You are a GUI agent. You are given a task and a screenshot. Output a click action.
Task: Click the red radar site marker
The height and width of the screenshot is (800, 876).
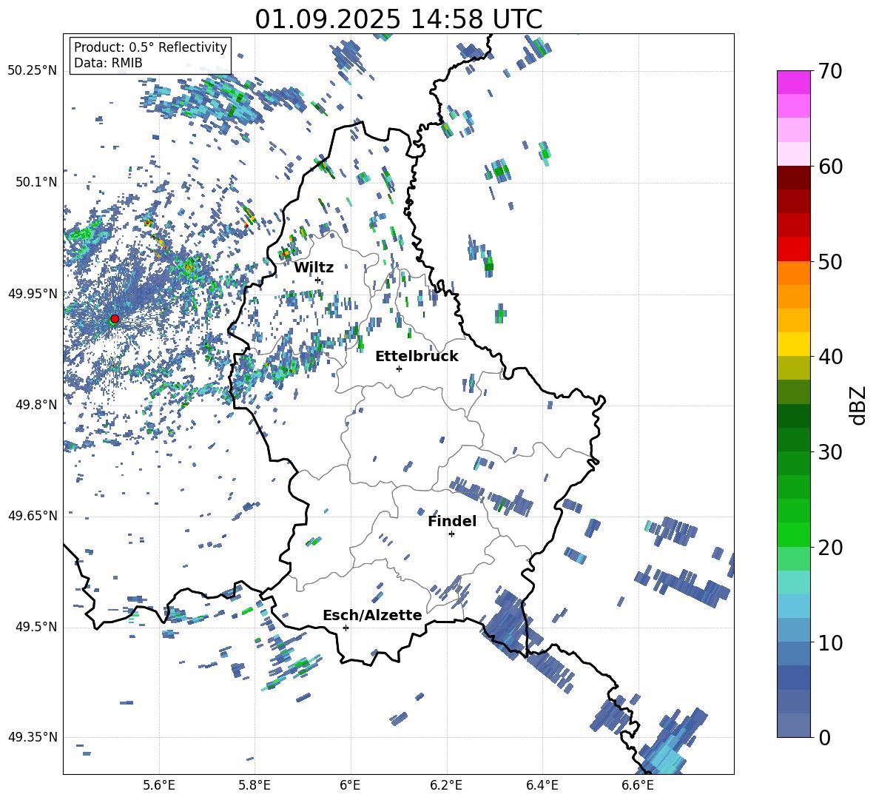point(115,319)
